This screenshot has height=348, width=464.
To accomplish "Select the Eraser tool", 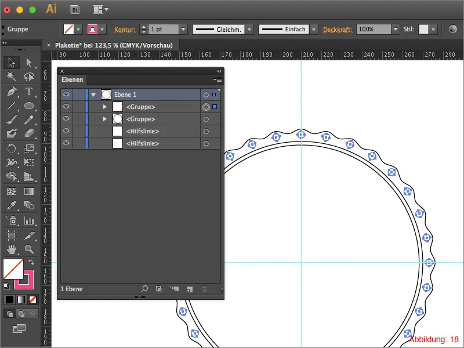I will click(x=28, y=133).
